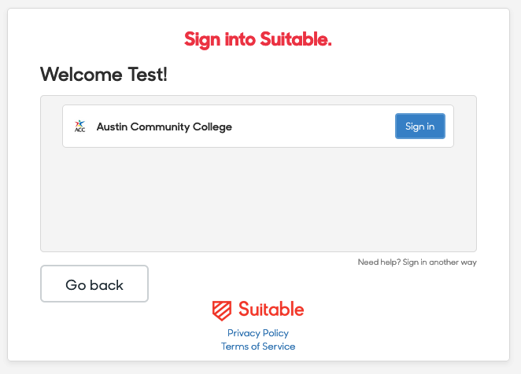Click the word Service in the footer link
The height and width of the screenshot is (374, 521).
[x=279, y=346]
